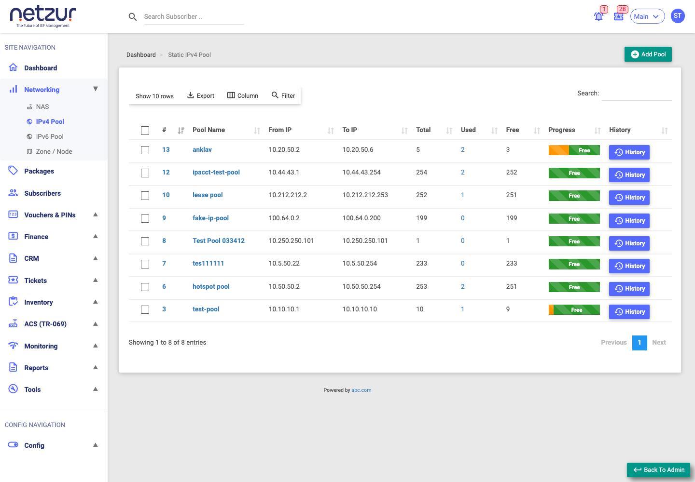This screenshot has height=482, width=695.
Task: Click the Monitoring signal icon
Action: pos(13,346)
